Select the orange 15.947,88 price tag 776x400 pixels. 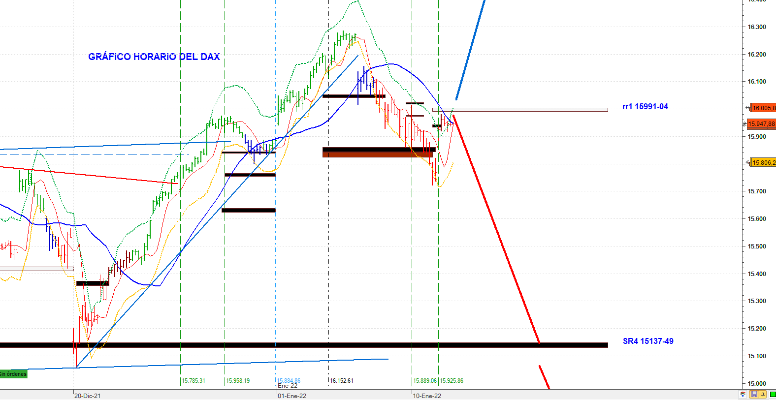click(761, 124)
